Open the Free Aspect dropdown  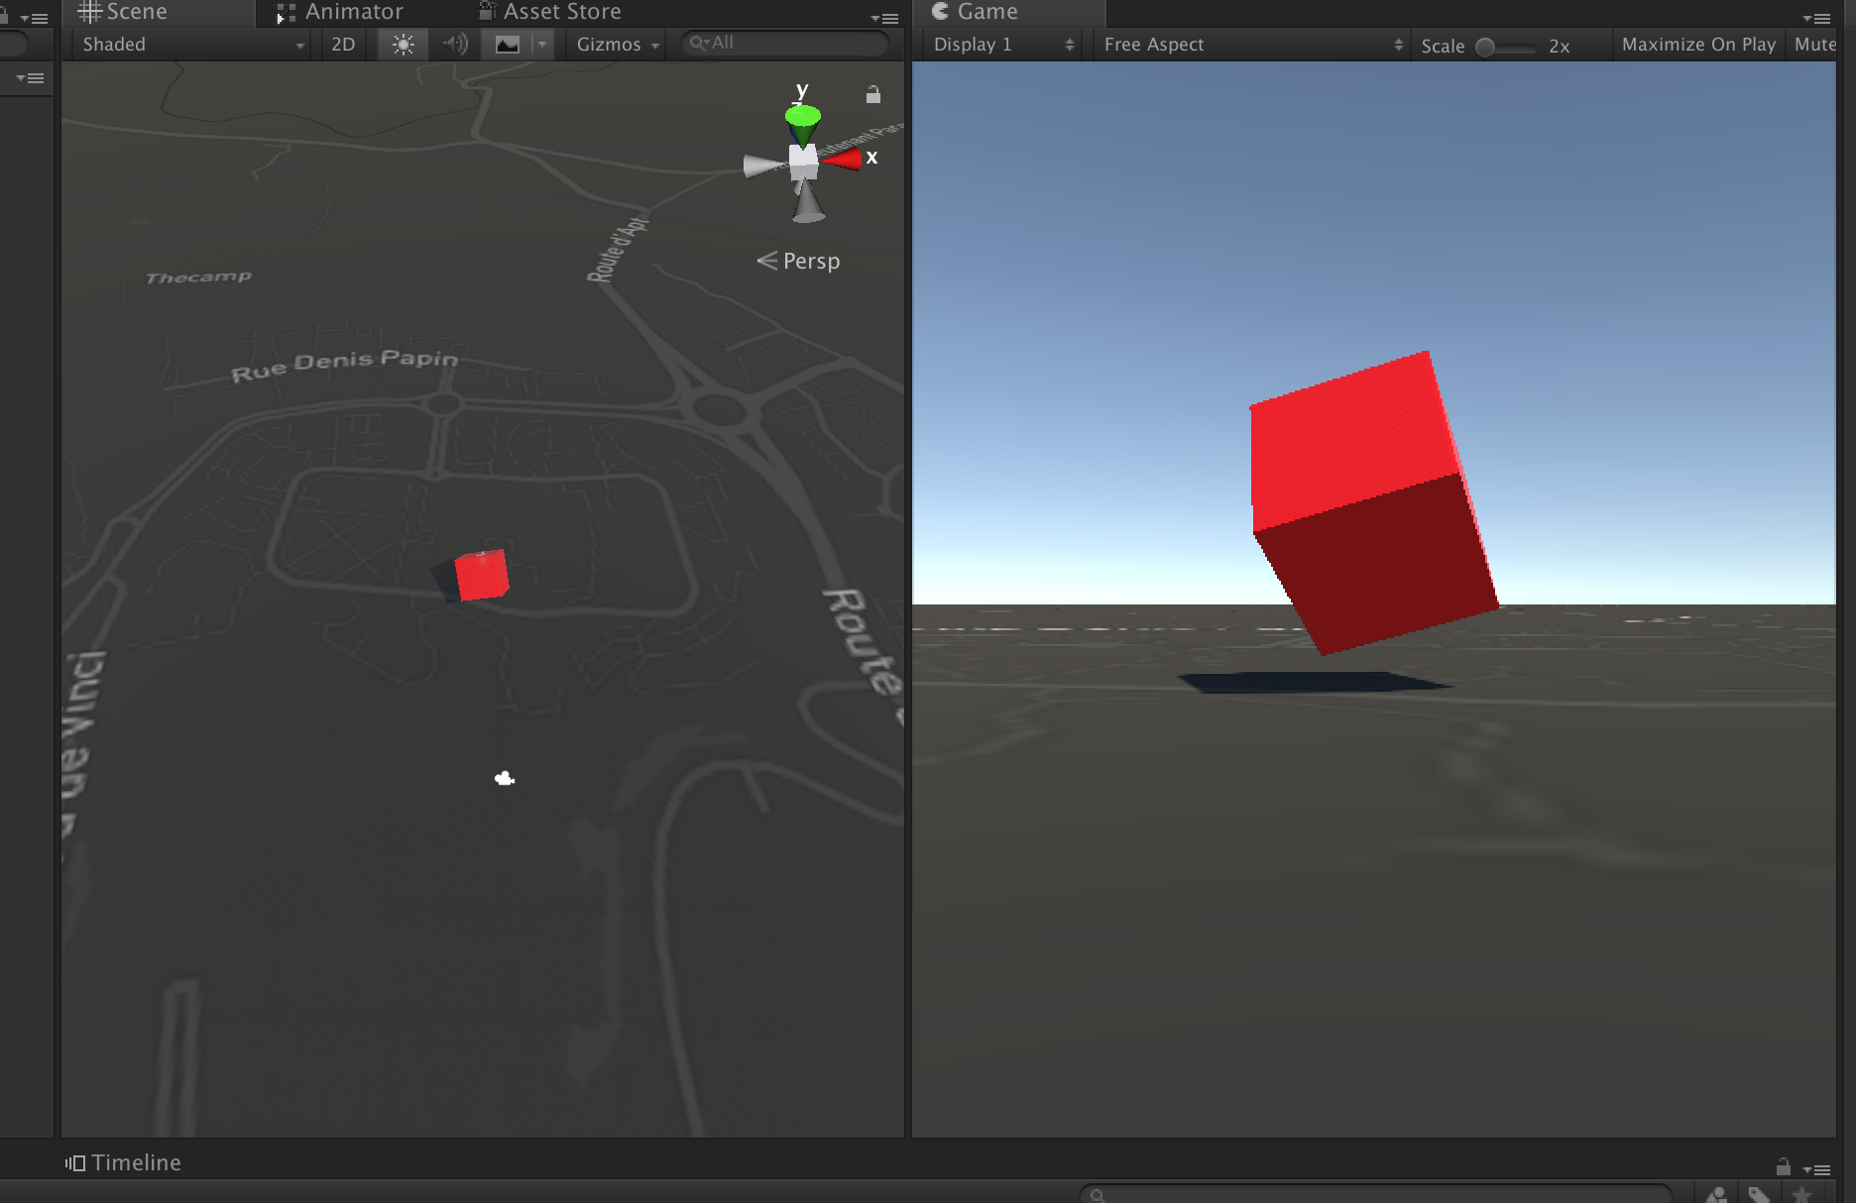point(1252,45)
